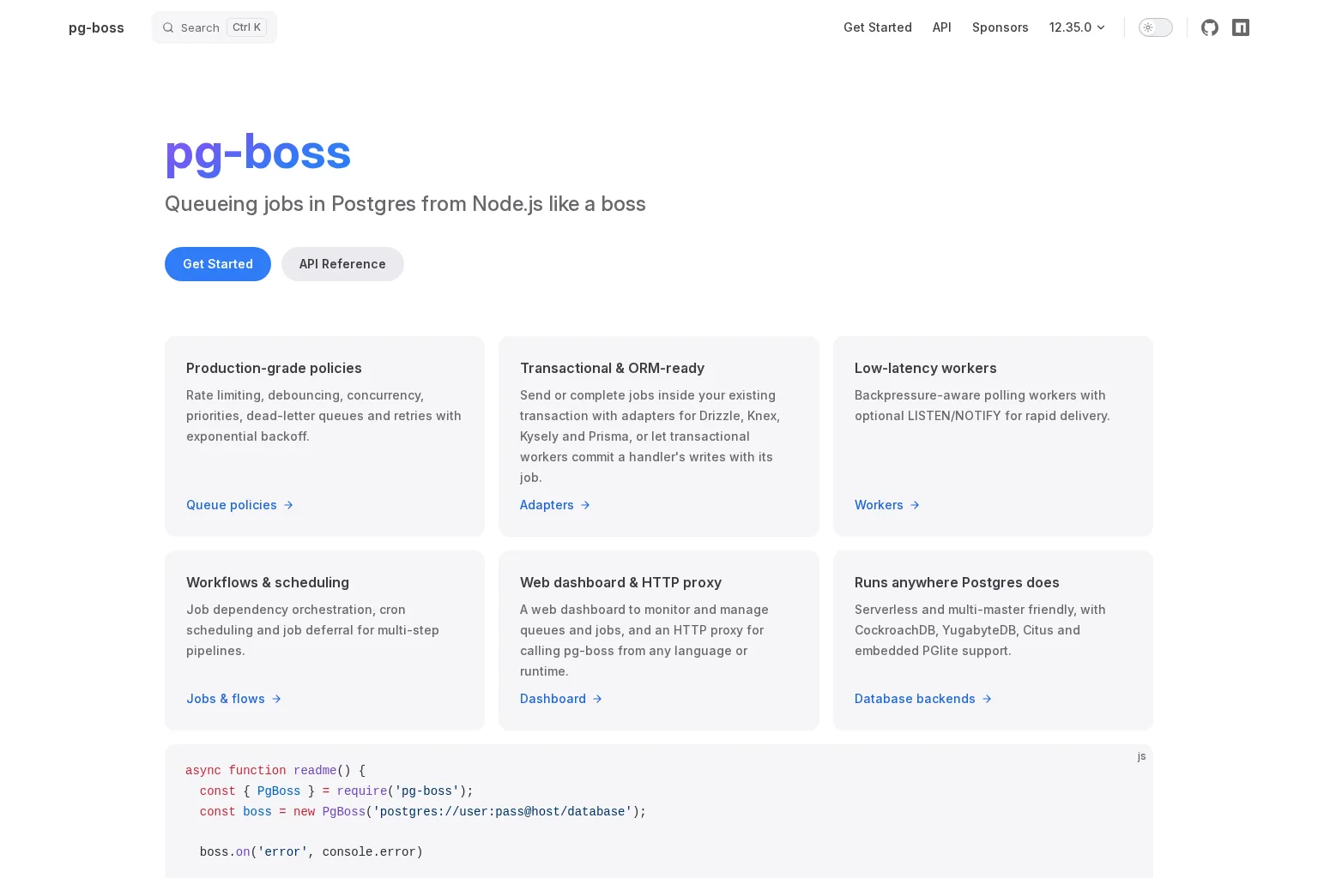Image resolution: width=1318 pixels, height=878 pixels.
Task: Click the Runs anywhere Postgres does heading
Action: (957, 582)
